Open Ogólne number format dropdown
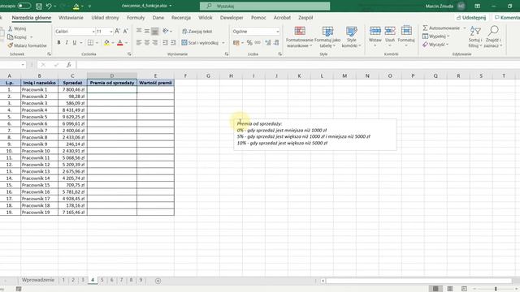This screenshot has width=520, height=292. point(277,32)
